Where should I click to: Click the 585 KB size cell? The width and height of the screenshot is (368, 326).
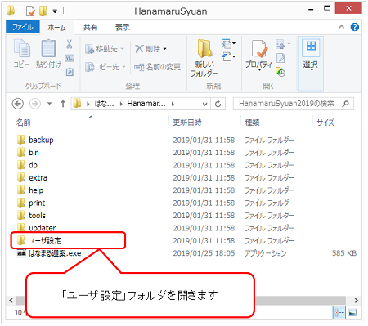tap(344, 253)
